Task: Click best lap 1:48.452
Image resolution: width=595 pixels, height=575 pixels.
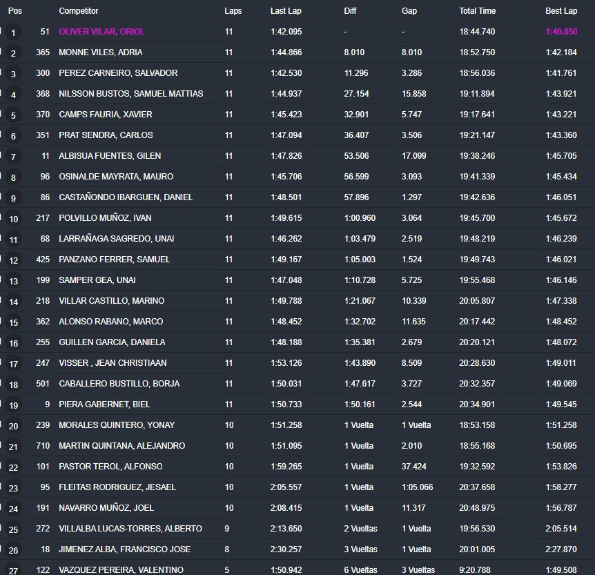Action: coord(561,321)
